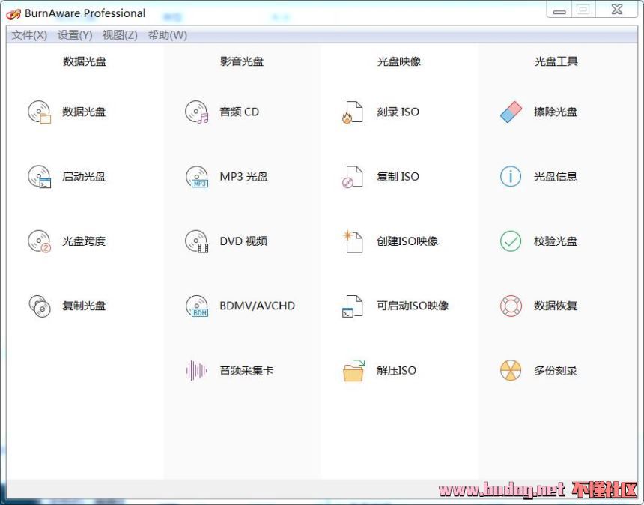Click the 音频采集卡 waveform icon
Screen dimensions: 644x505
197,371
